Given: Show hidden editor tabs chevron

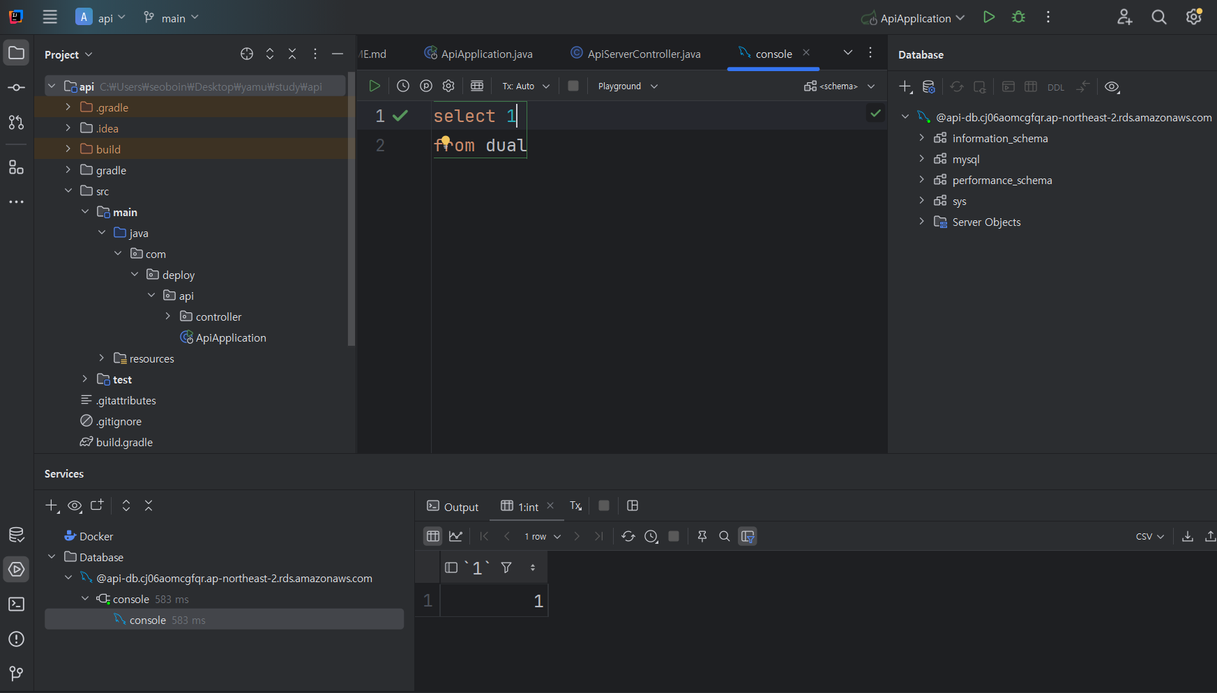Looking at the screenshot, I should 847,53.
